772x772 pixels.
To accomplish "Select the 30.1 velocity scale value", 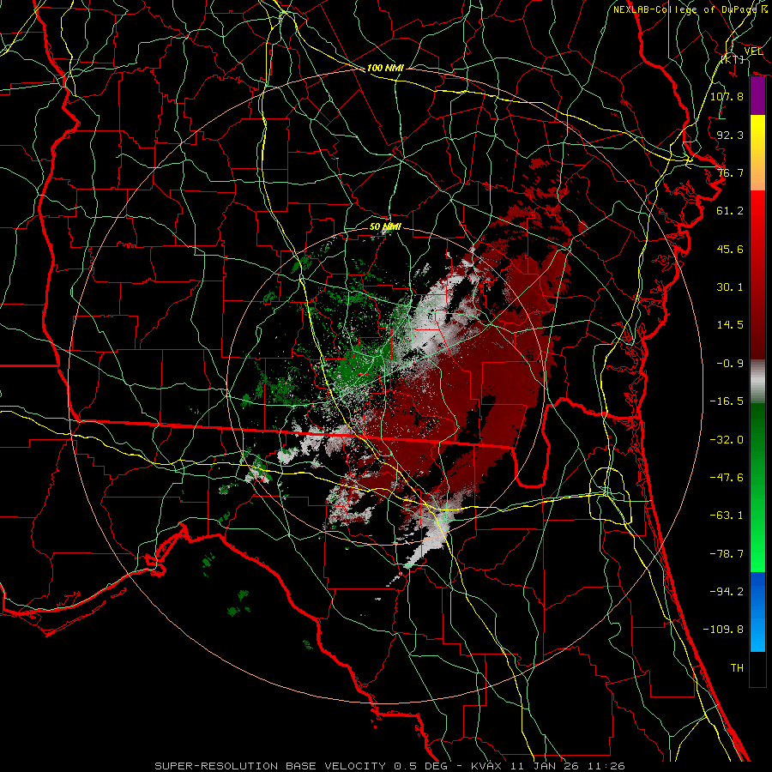I will pos(730,287).
